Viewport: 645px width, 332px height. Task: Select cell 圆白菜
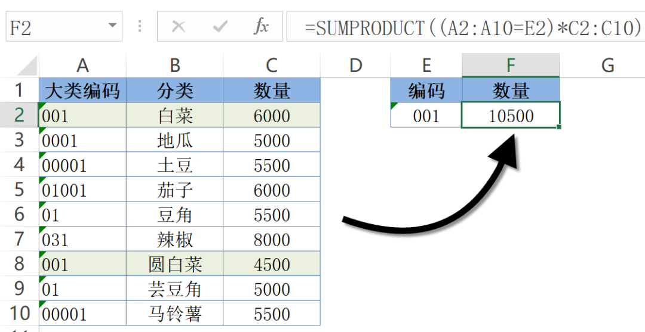[x=175, y=263]
